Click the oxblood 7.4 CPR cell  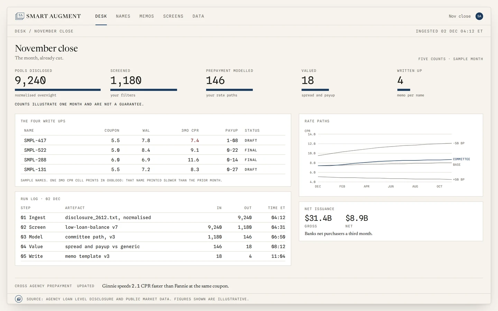[195, 141]
